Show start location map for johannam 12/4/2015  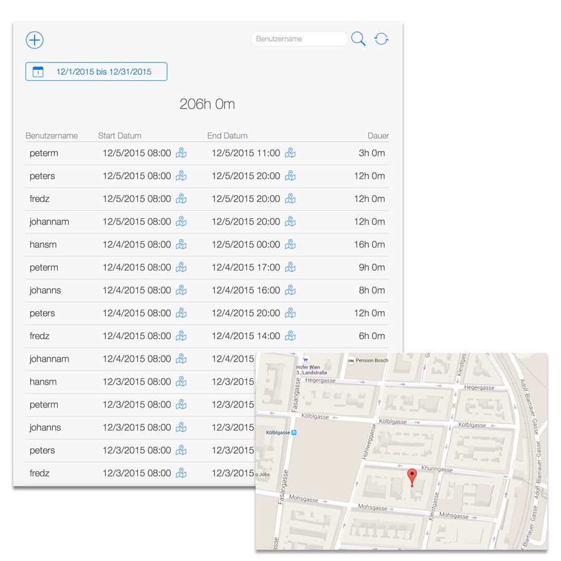click(181, 359)
